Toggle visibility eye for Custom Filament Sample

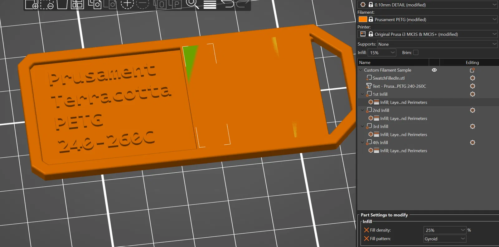434,70
